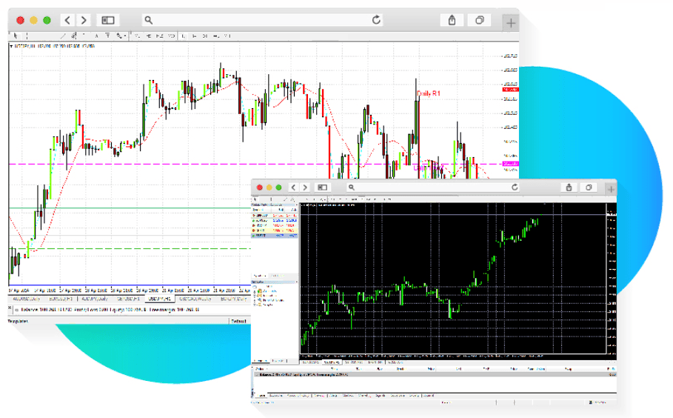Go back in the rear browser window
The height and width of the screenshot is (418, 673).
pos(67,20)
